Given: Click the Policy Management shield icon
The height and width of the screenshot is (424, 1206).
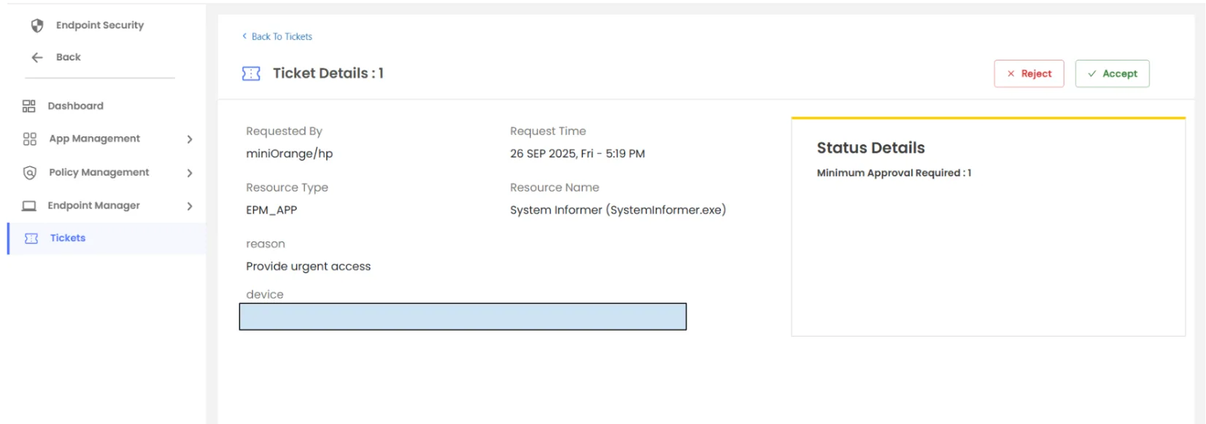Looking at the screenshot, I should pos(30,173).
